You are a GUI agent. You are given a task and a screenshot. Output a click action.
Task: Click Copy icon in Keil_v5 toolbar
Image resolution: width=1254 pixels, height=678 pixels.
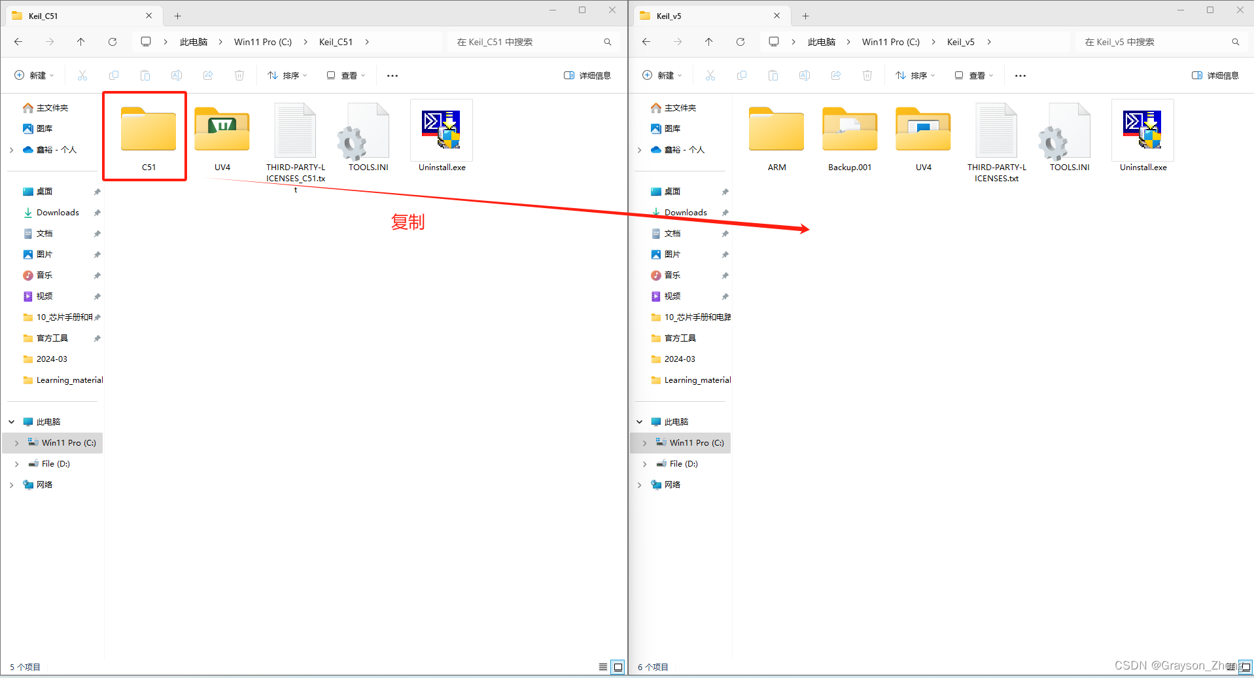click(742, 75)
